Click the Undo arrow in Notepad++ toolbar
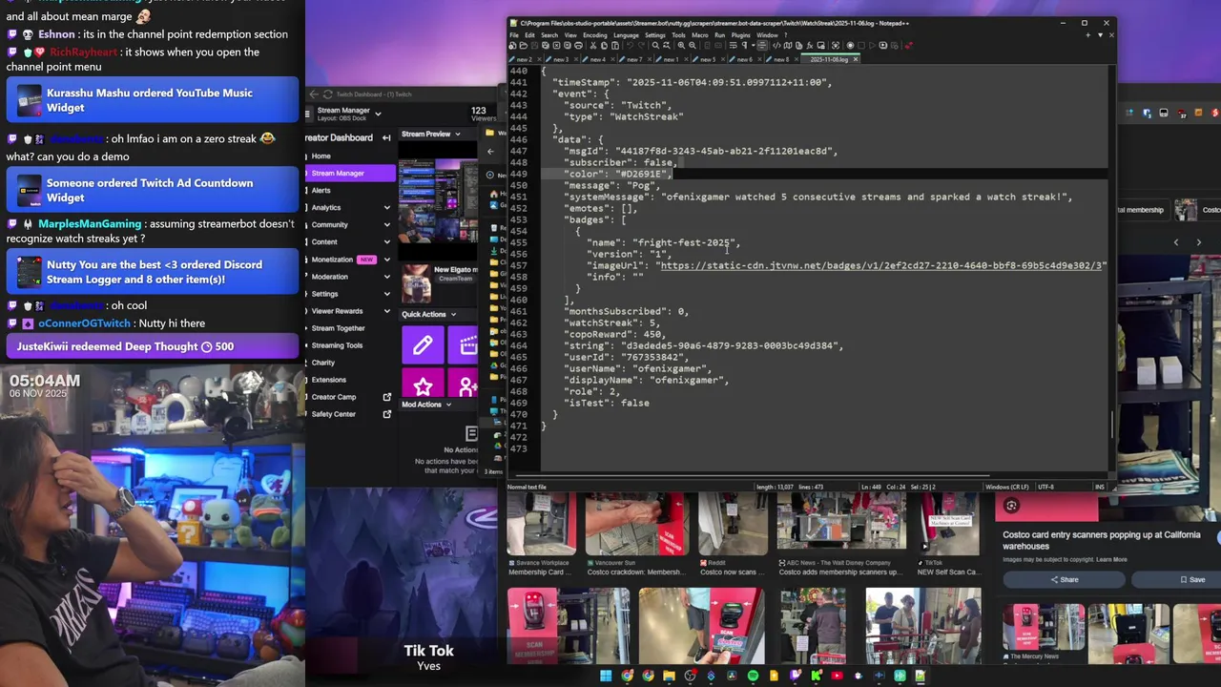1221x687 pixels. [x=631, y=45]
